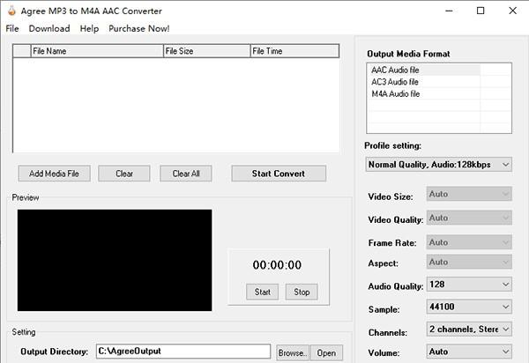Click Add Media File button
Viewport: 529px width, 363px height.
(55, 174)
